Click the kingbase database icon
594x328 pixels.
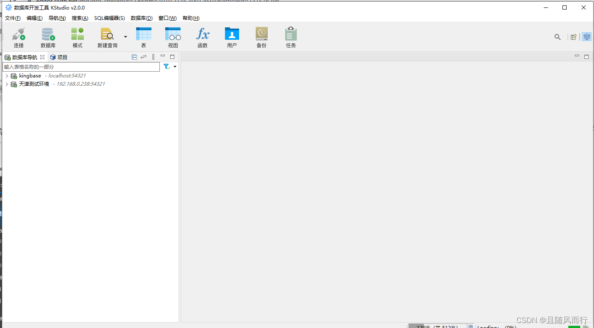14,76
